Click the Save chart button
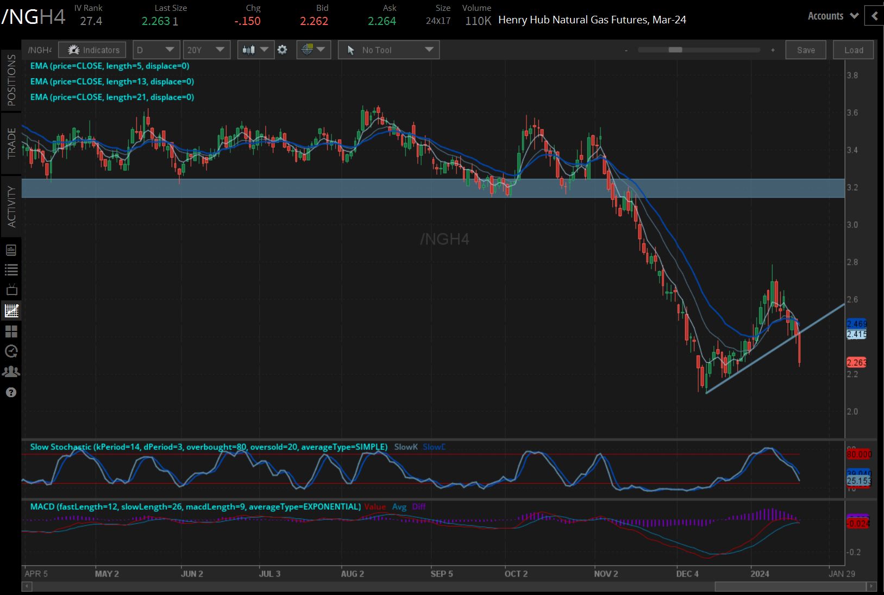The image size is (884, 595). (806, 50)
